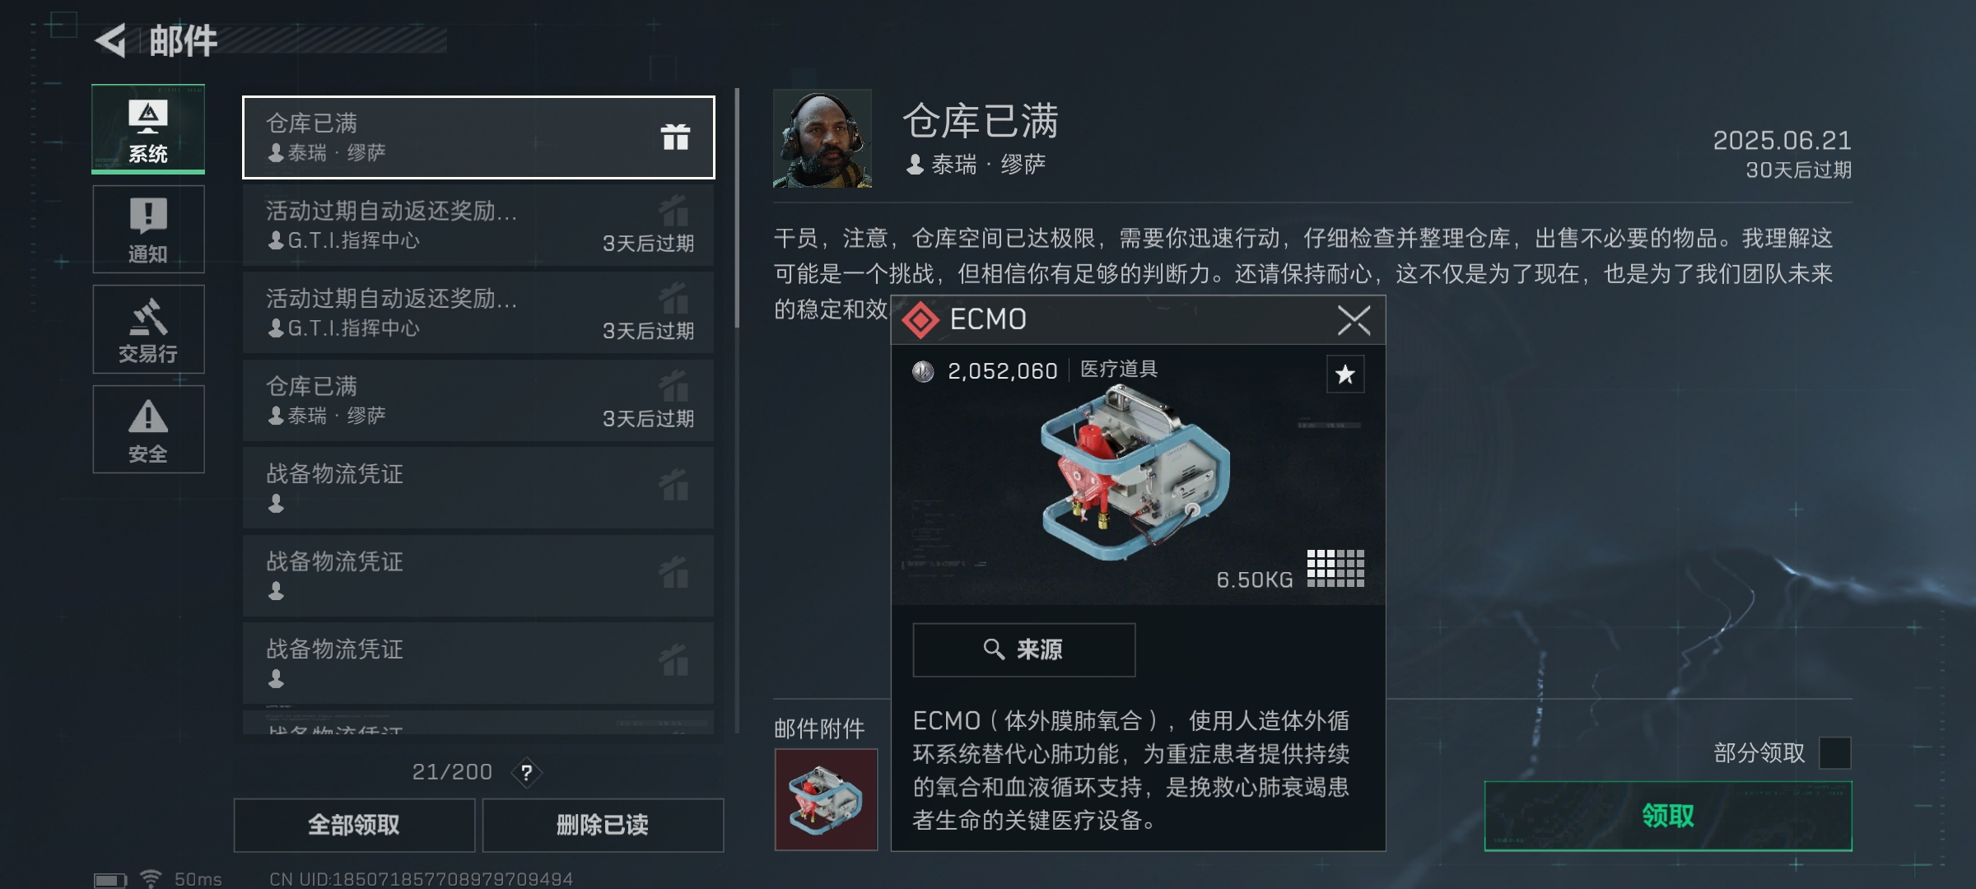Click sender portrait of 泰瑞·缪萨
Screen dimensions: 1976x889
pos(822,138)
